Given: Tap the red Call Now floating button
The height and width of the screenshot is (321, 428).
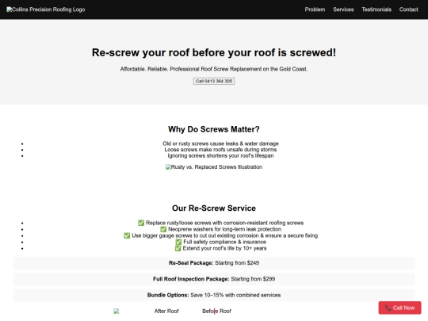Looking at the screenshot, I should (x=399, y=308).
